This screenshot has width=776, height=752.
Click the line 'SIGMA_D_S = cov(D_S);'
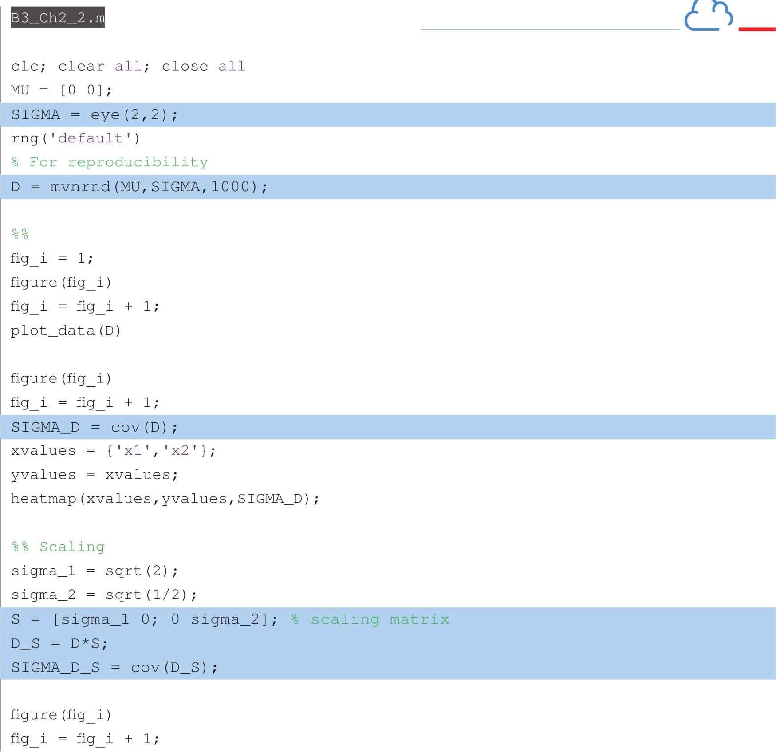(114, 667)
